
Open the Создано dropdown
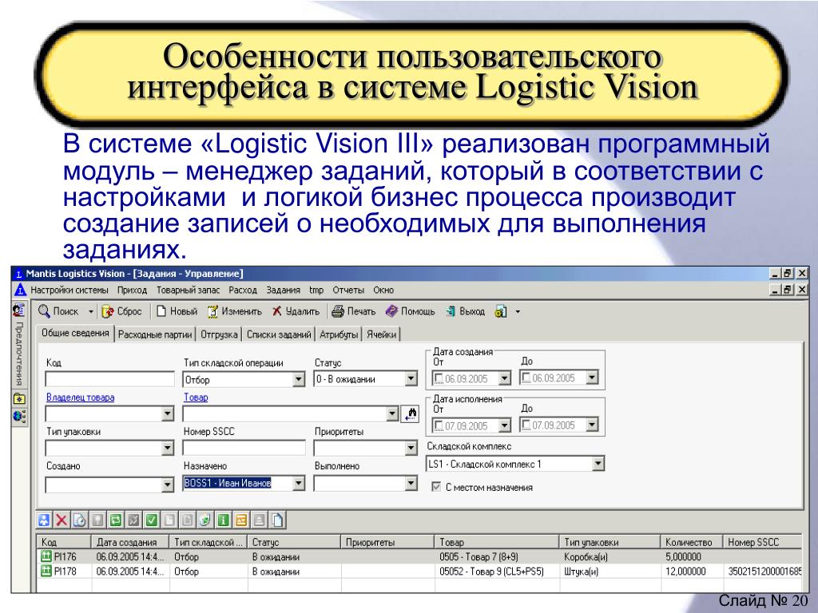(167, 484)
